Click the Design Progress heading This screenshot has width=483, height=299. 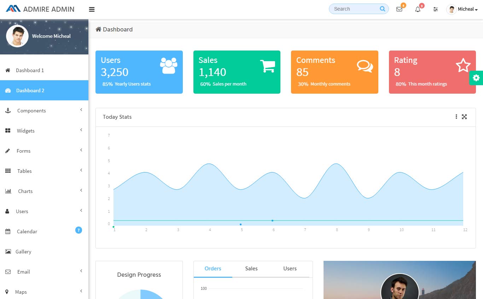point(139,275)
